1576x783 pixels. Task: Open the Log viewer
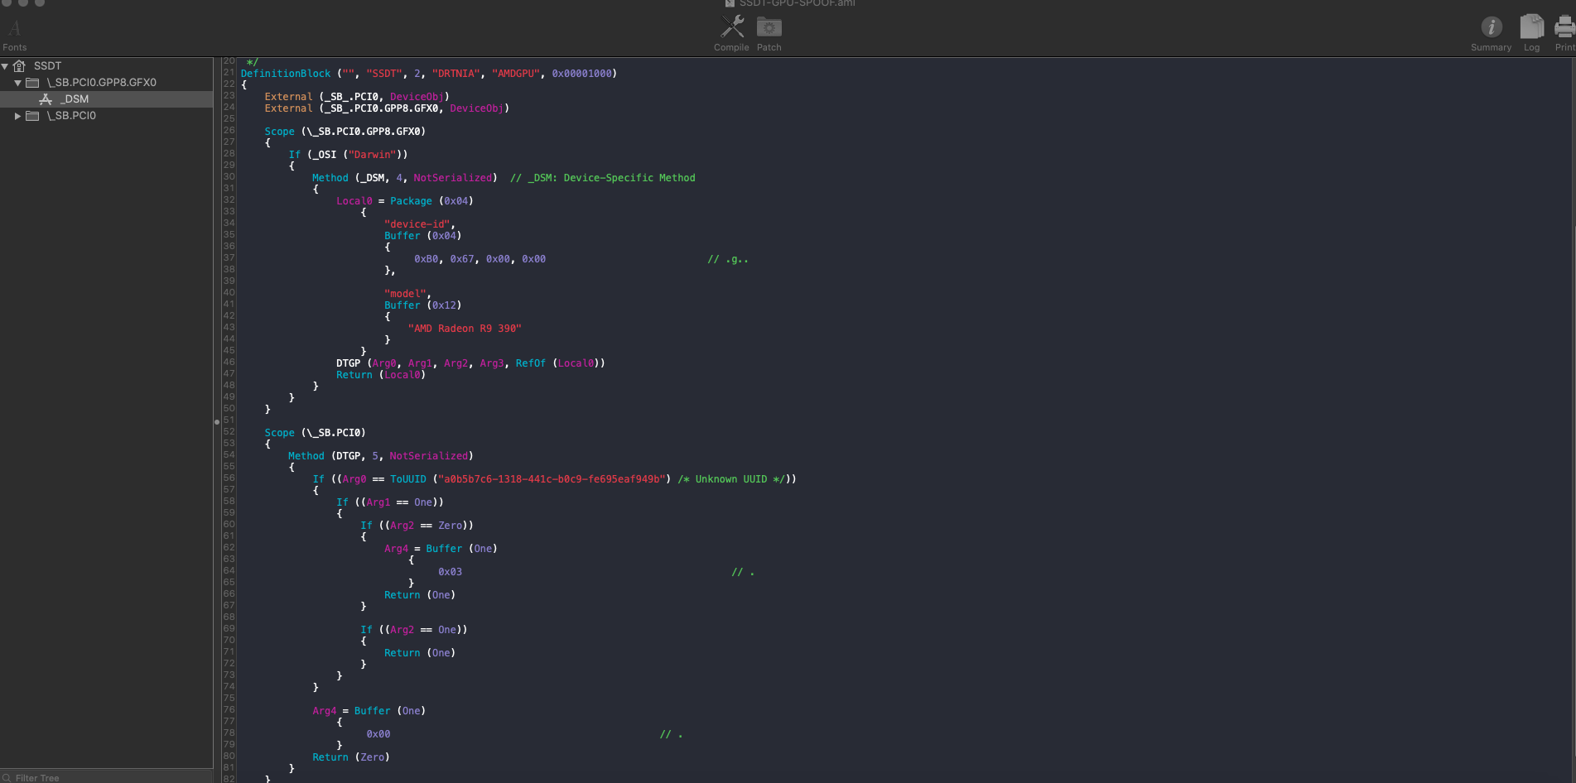pos(1531,27)
